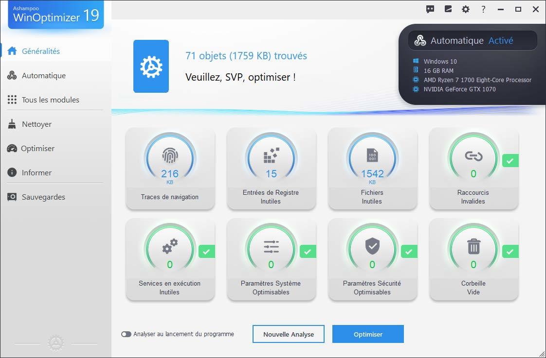Open the Automatique section in sidebar

pos(55,75)
